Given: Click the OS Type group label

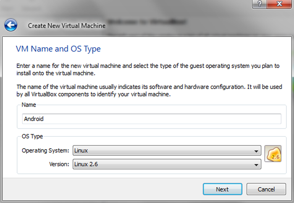Looking at the screenshot, I should (x=32, y=136).
